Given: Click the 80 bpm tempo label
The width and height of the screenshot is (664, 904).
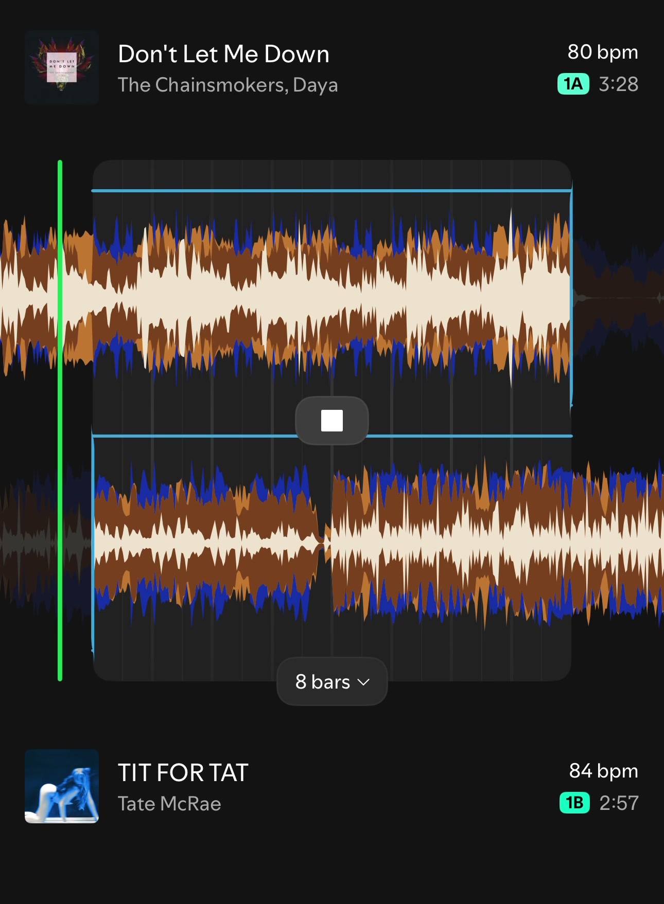Looking at the screenshot, I should click(x=603, y=52).
